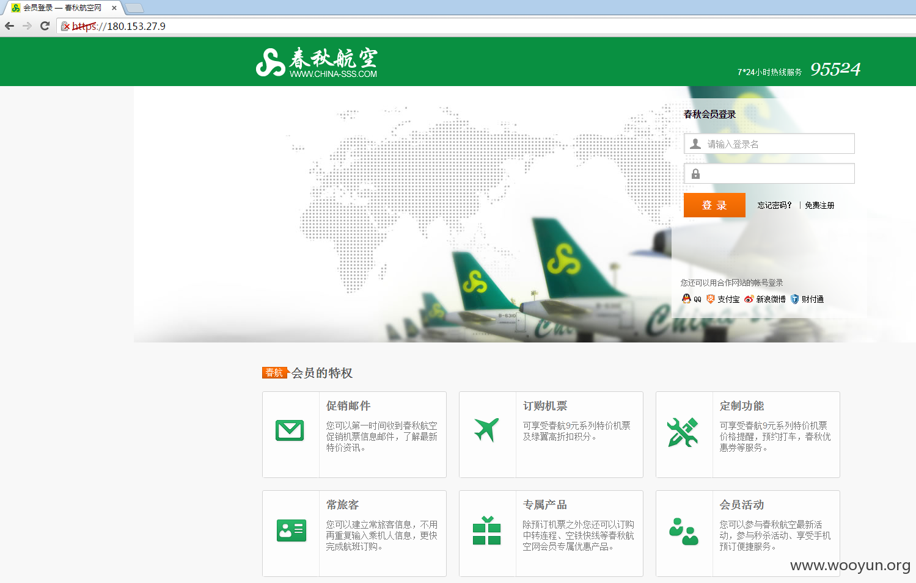Reload the page with the refresh icon
Image resolution: width=916 pixels, height=583 pixels.
tap(45, 26)
